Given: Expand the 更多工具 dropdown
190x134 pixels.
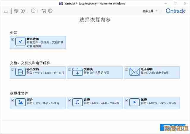Looking at the screenshot, I should [x=150, y=11].
